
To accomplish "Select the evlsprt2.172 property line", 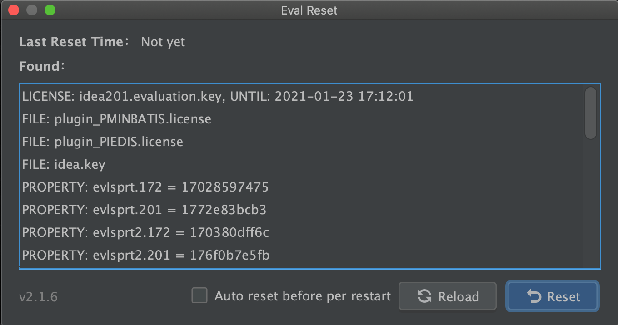I will [x=145, y=232].
